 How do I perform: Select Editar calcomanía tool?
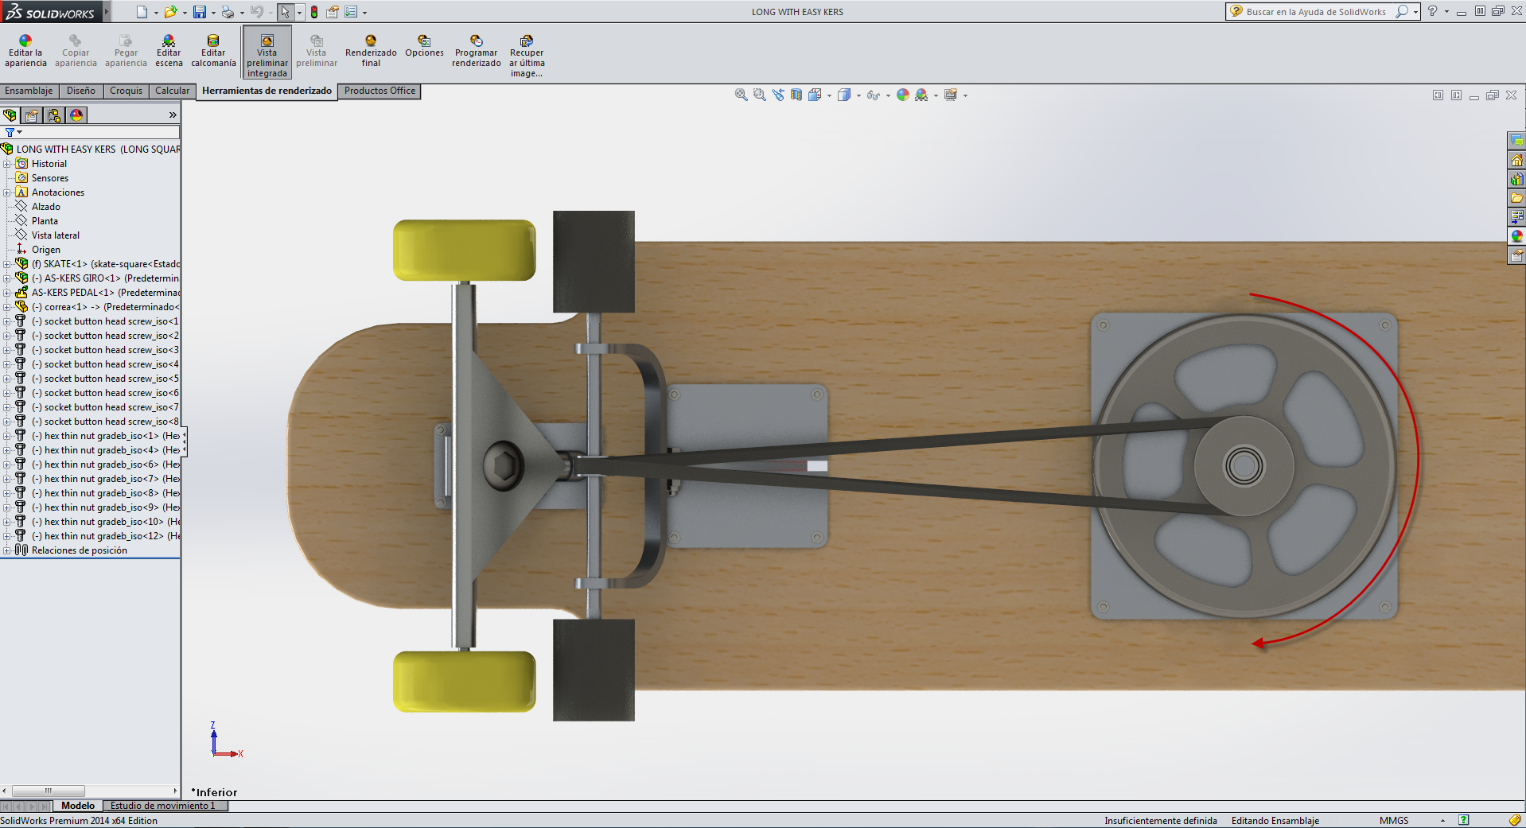point(213,51)
